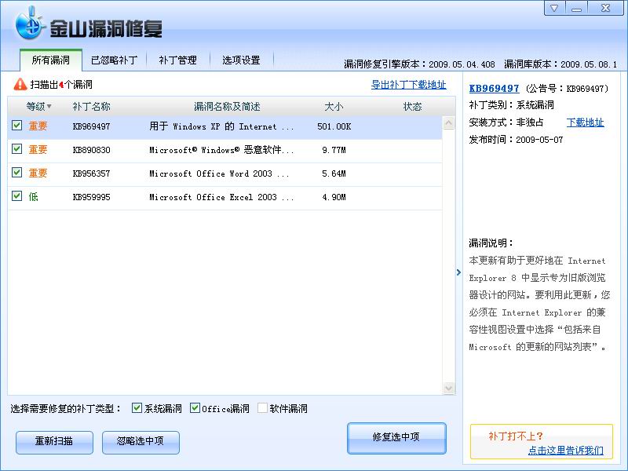Toggle the KB956357 patch checkbox
The height and width of the screenshot is (471, 628).
tap(16, 173)
